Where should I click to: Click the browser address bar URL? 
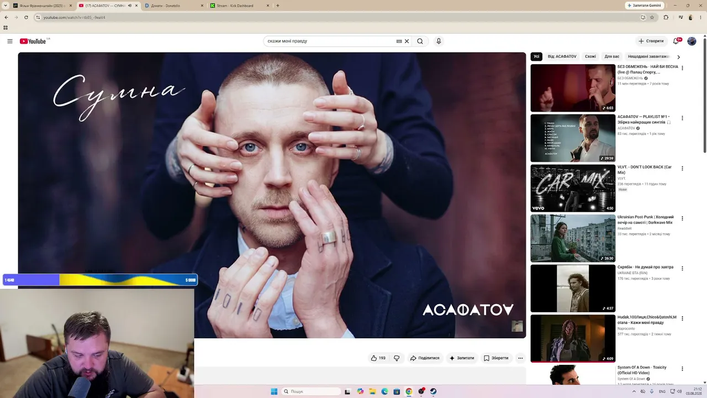tap(74, 17)
